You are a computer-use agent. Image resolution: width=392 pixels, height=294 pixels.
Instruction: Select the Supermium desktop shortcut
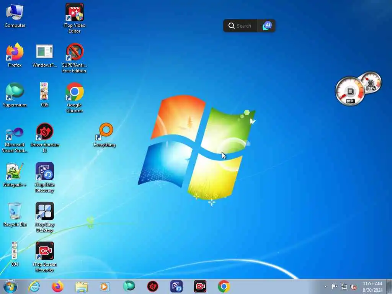15,95
